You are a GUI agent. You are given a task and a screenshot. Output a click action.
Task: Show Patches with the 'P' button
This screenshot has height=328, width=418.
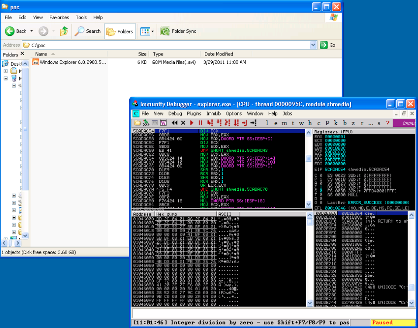click(327, 123)
